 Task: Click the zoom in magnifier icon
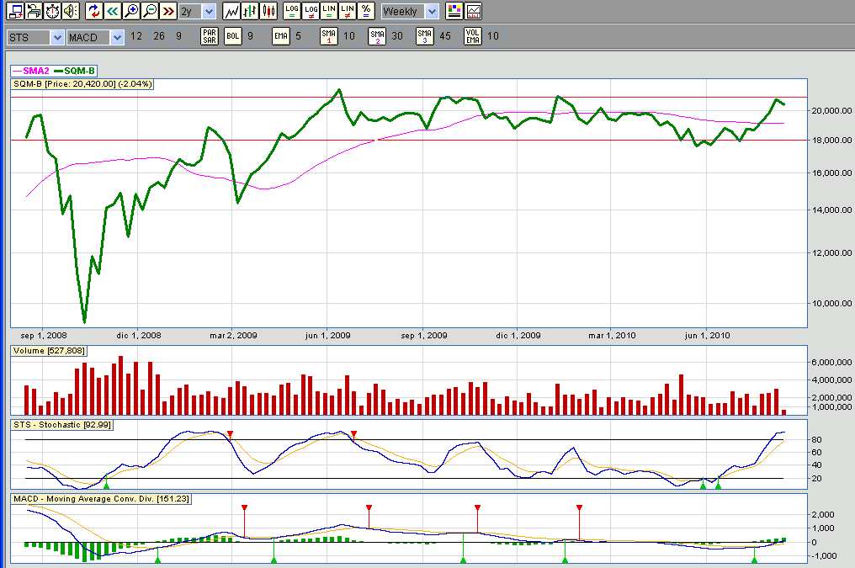[x=130, y=12]
